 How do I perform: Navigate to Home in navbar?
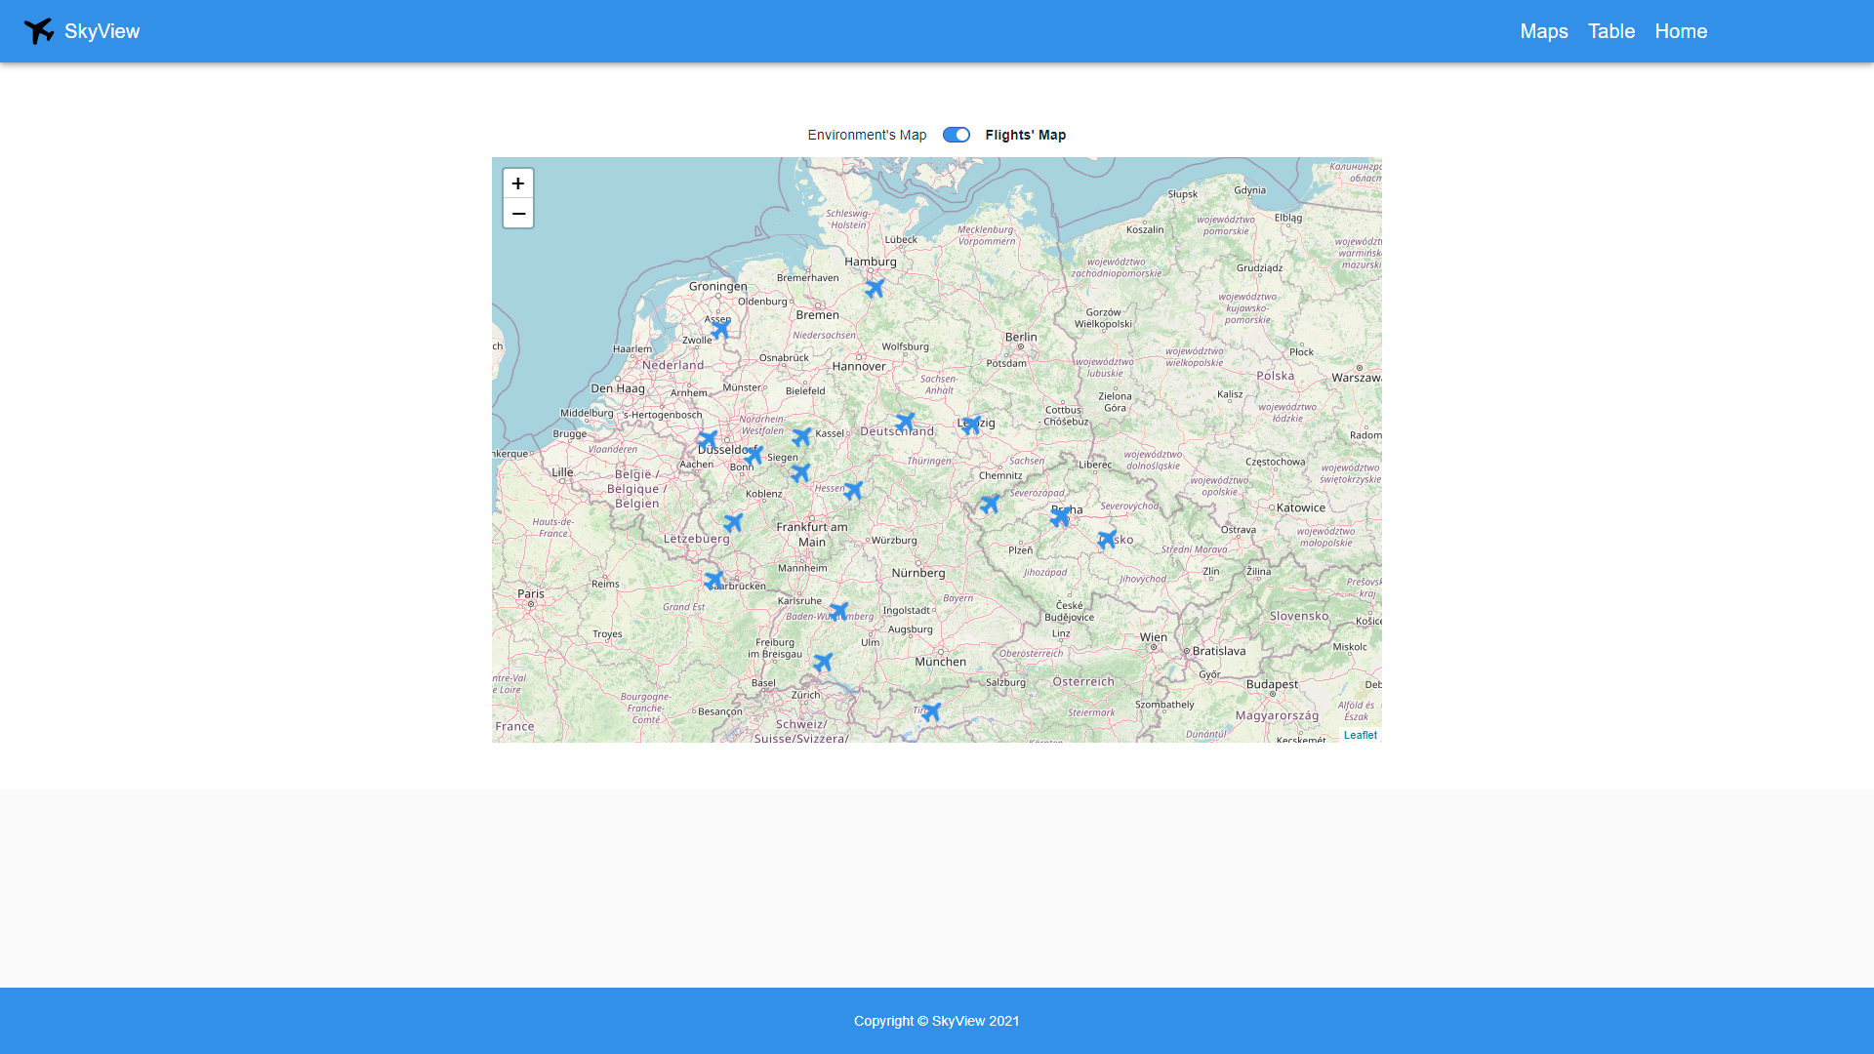pyautogui.click(x=1681, y=31)
